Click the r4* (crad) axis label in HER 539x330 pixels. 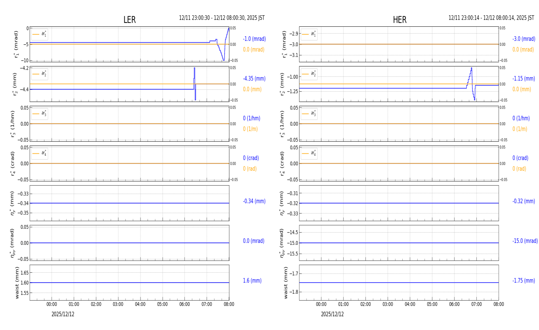282,163
